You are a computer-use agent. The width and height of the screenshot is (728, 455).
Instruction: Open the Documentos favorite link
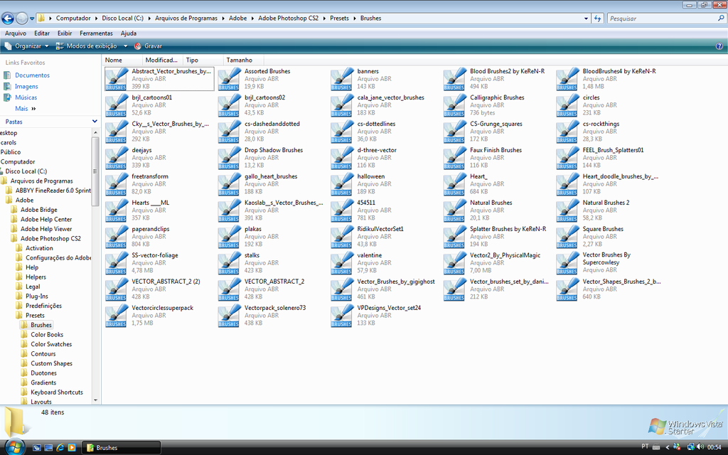(x=32, y=75)
